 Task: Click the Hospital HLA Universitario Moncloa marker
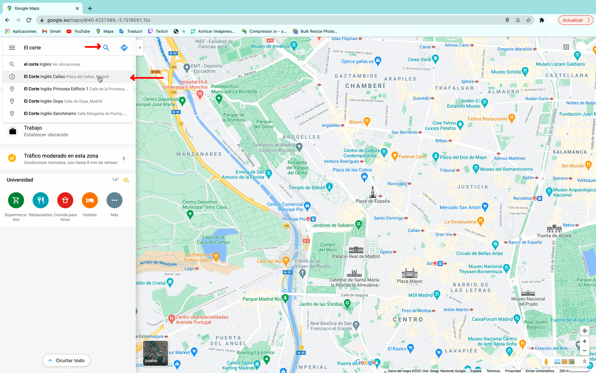(200, 94)
